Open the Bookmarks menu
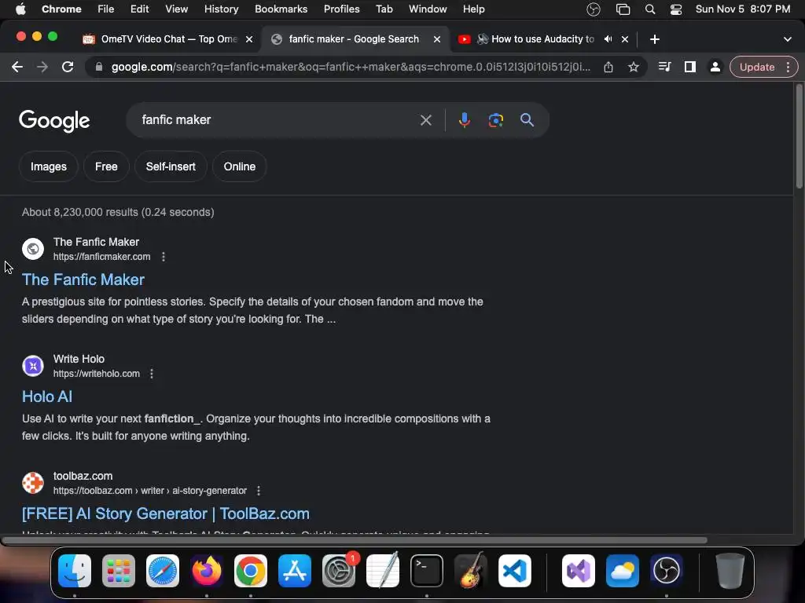Image resolution: width=805 pixels, height=603 pixels. (x=281, y=9)
